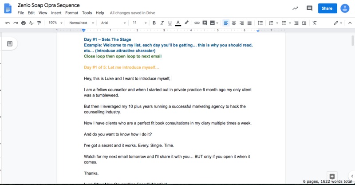Rename the Zenio Soap Opra Sequence title
355x185 pixels.
(x=49, y=5)
